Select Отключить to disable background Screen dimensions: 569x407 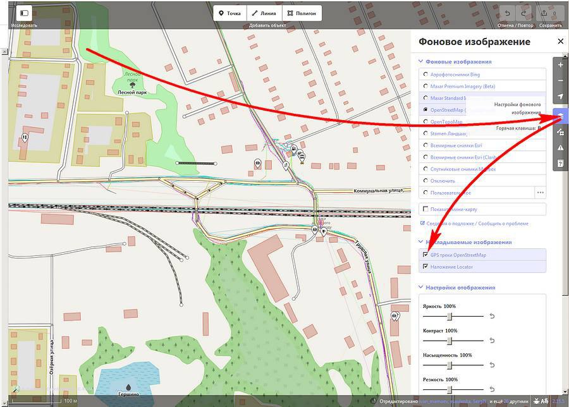coord(482,181)
